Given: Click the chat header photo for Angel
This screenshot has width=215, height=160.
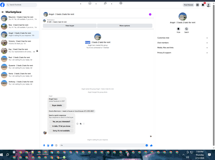Looking at the screenshot, I should (x=46, y=14).
